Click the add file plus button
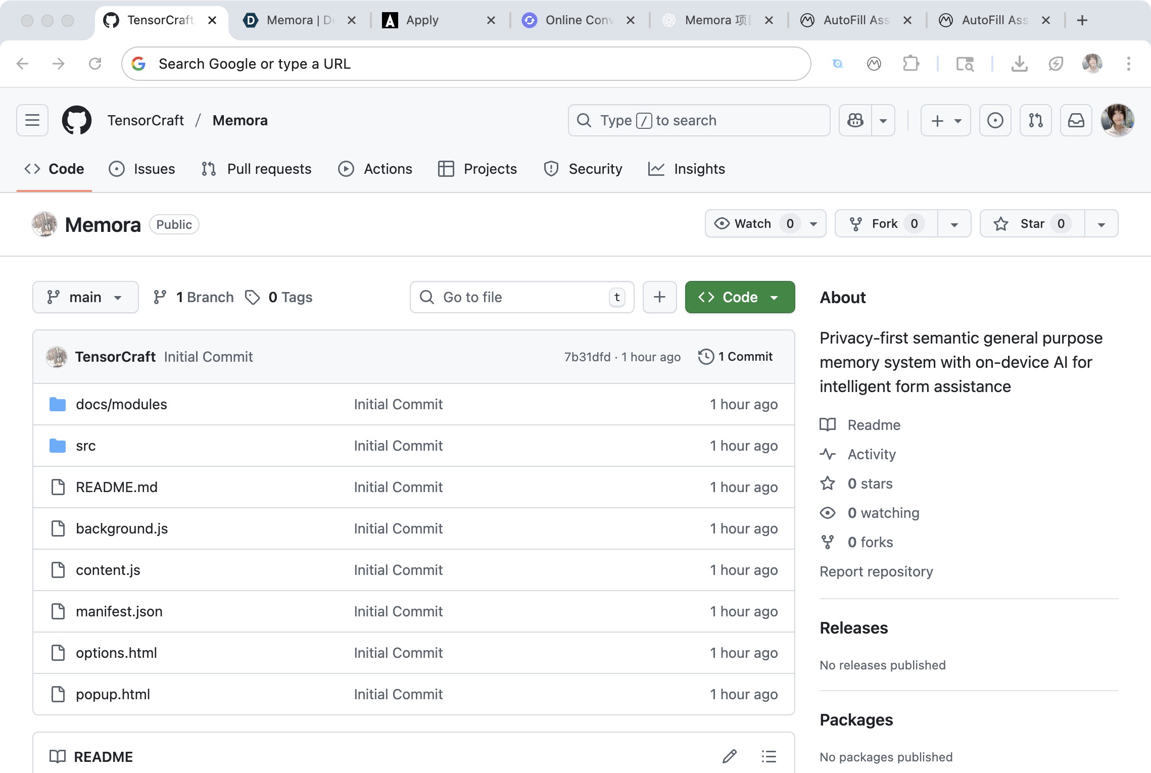 [659, 297]
